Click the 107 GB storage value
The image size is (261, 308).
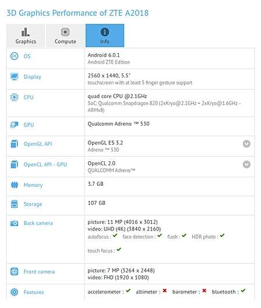pyautogui.click(x=97, y=203)
